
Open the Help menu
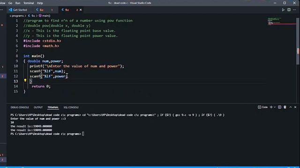click(x=40, y=3)
